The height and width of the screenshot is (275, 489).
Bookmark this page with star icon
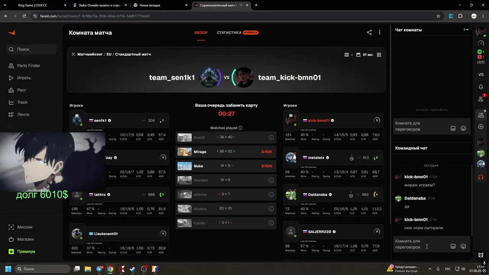(438, 16)
